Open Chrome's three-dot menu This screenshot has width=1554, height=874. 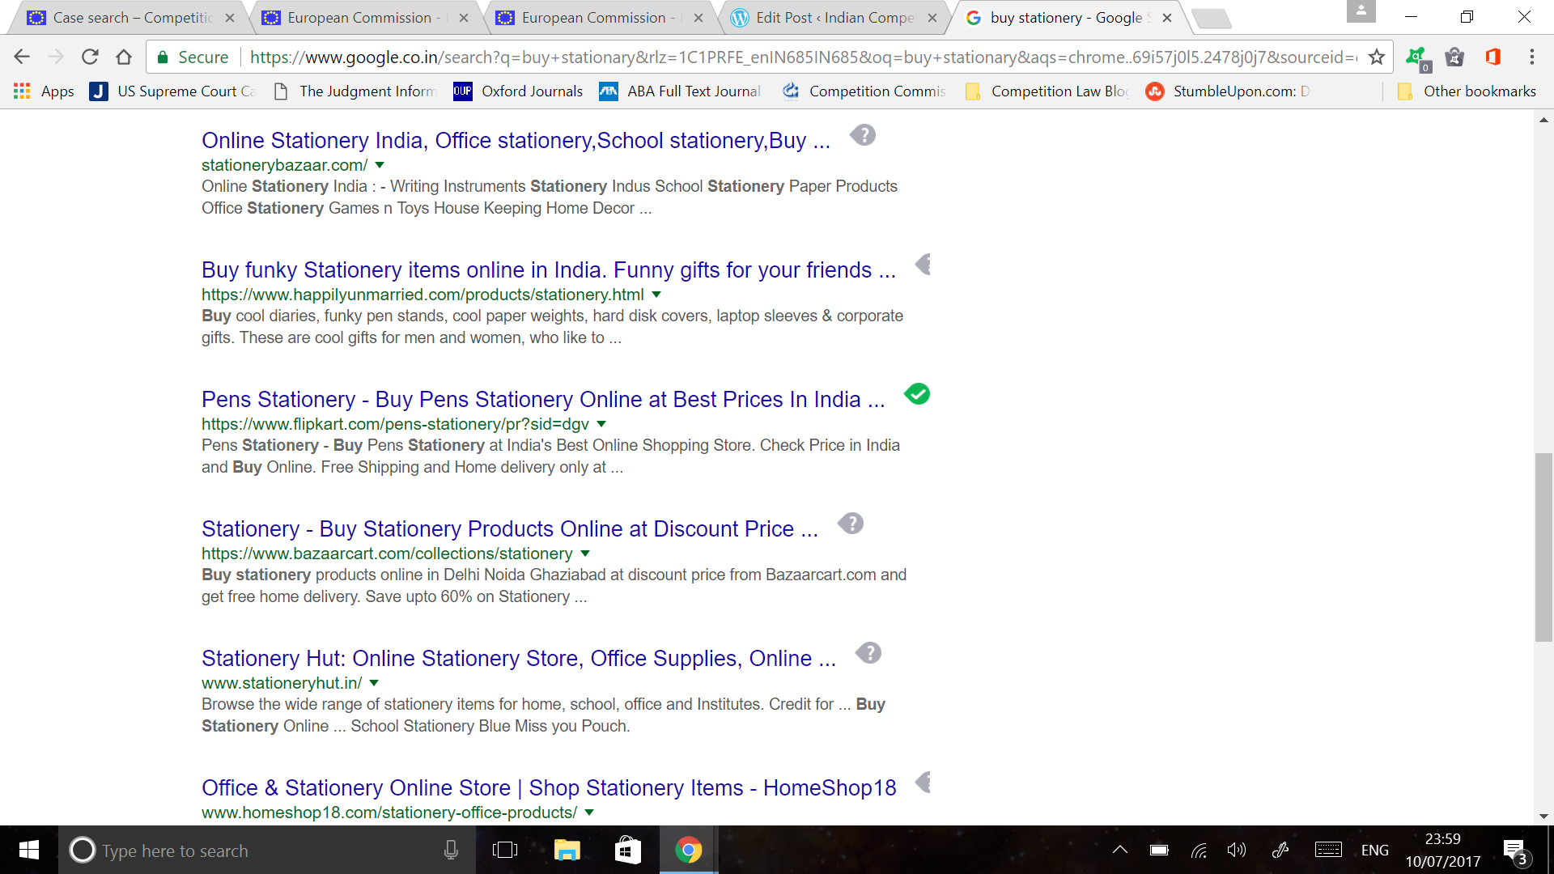coord(1532,57)
